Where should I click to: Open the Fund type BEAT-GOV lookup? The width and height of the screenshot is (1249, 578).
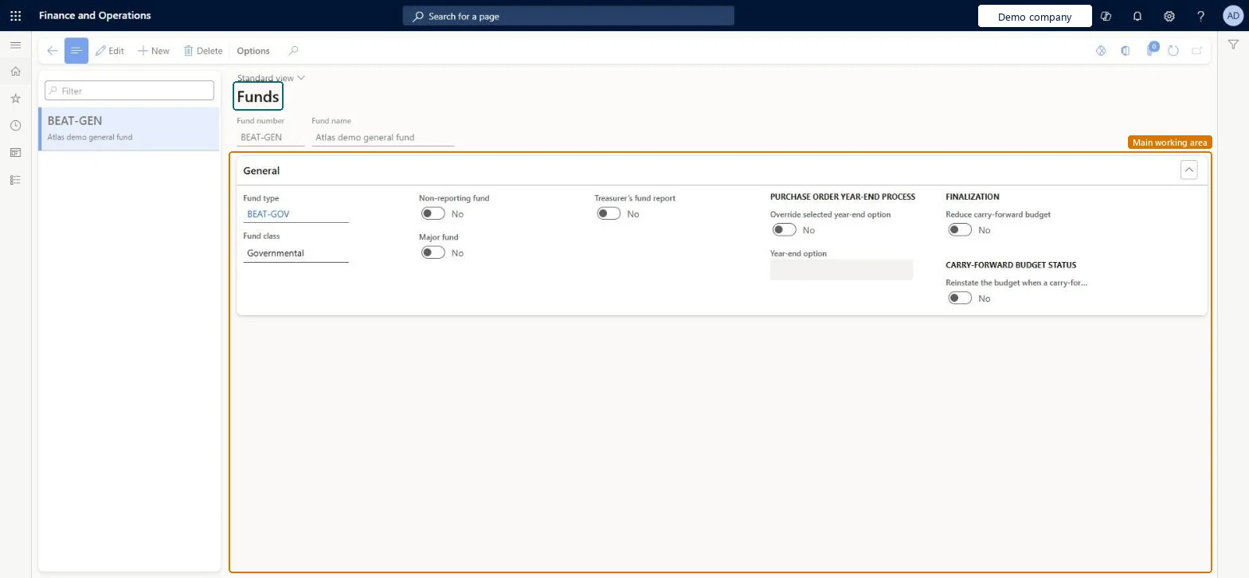[296, 214]
